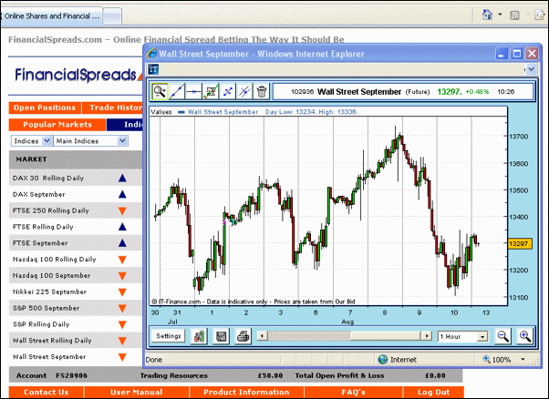Image resolution: width=549 pixels, height=399 pixels.
Task: Click the save floppy disk icon
Action: [221, 336]
